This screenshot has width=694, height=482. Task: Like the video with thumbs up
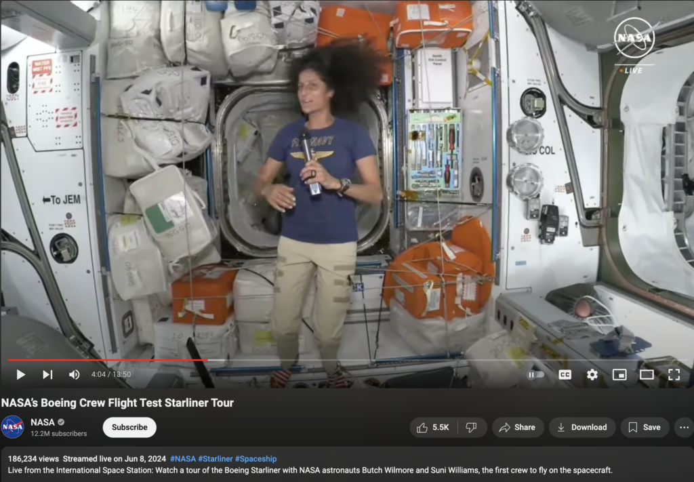[x=434, y=427]
